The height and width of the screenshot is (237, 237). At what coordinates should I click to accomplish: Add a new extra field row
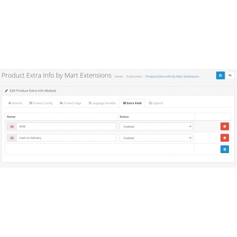pos(225,149)
